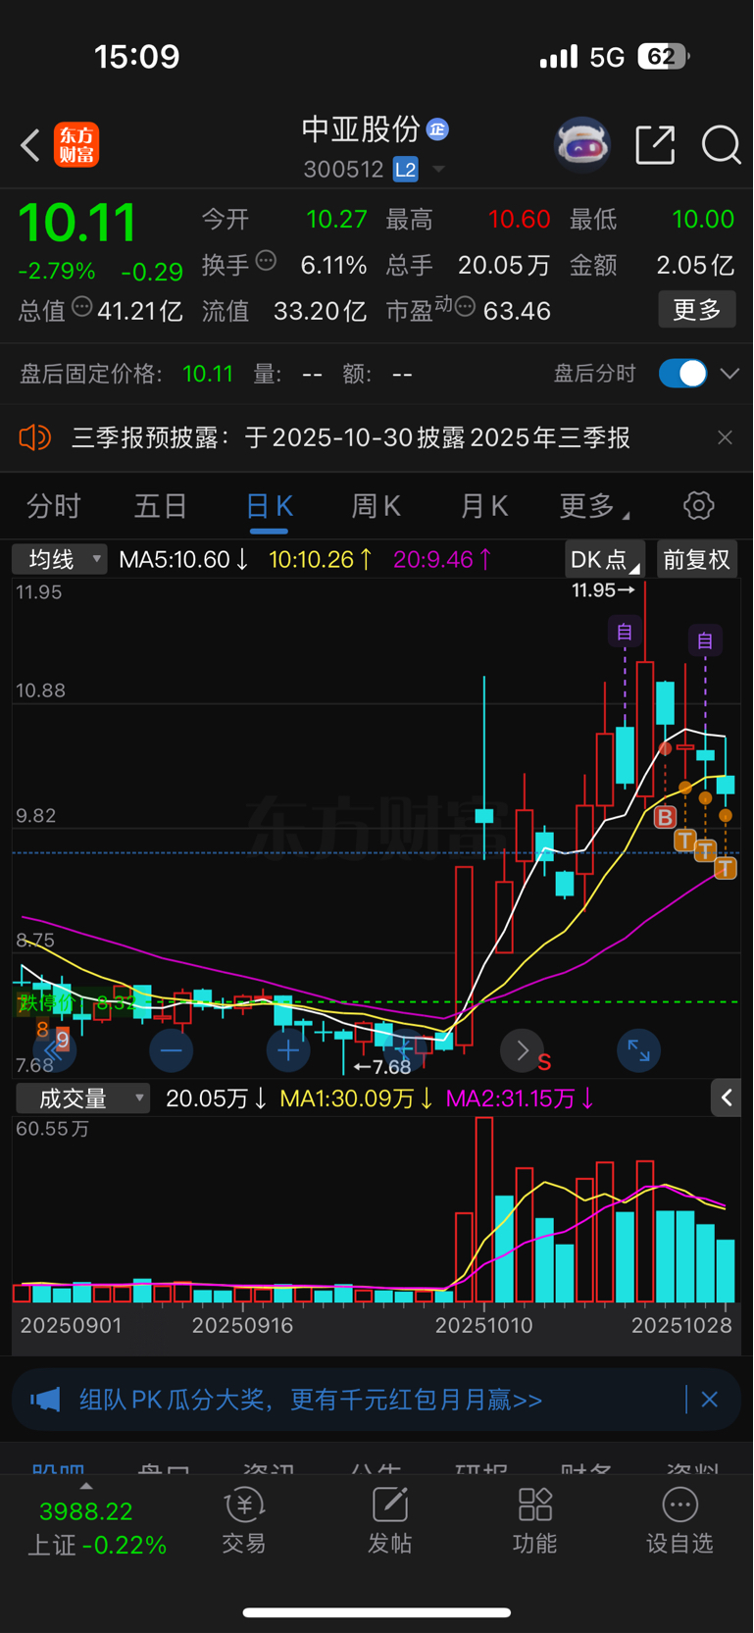Select the 日K chart tab

(x=269, y=506)
